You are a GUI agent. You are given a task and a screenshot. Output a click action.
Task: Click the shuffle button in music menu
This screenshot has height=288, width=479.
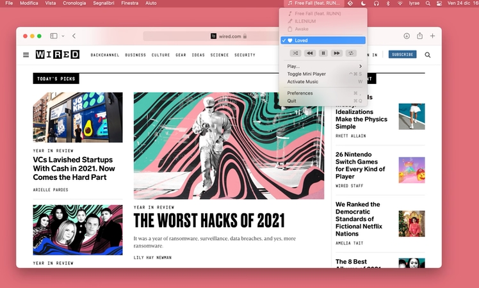295,53
